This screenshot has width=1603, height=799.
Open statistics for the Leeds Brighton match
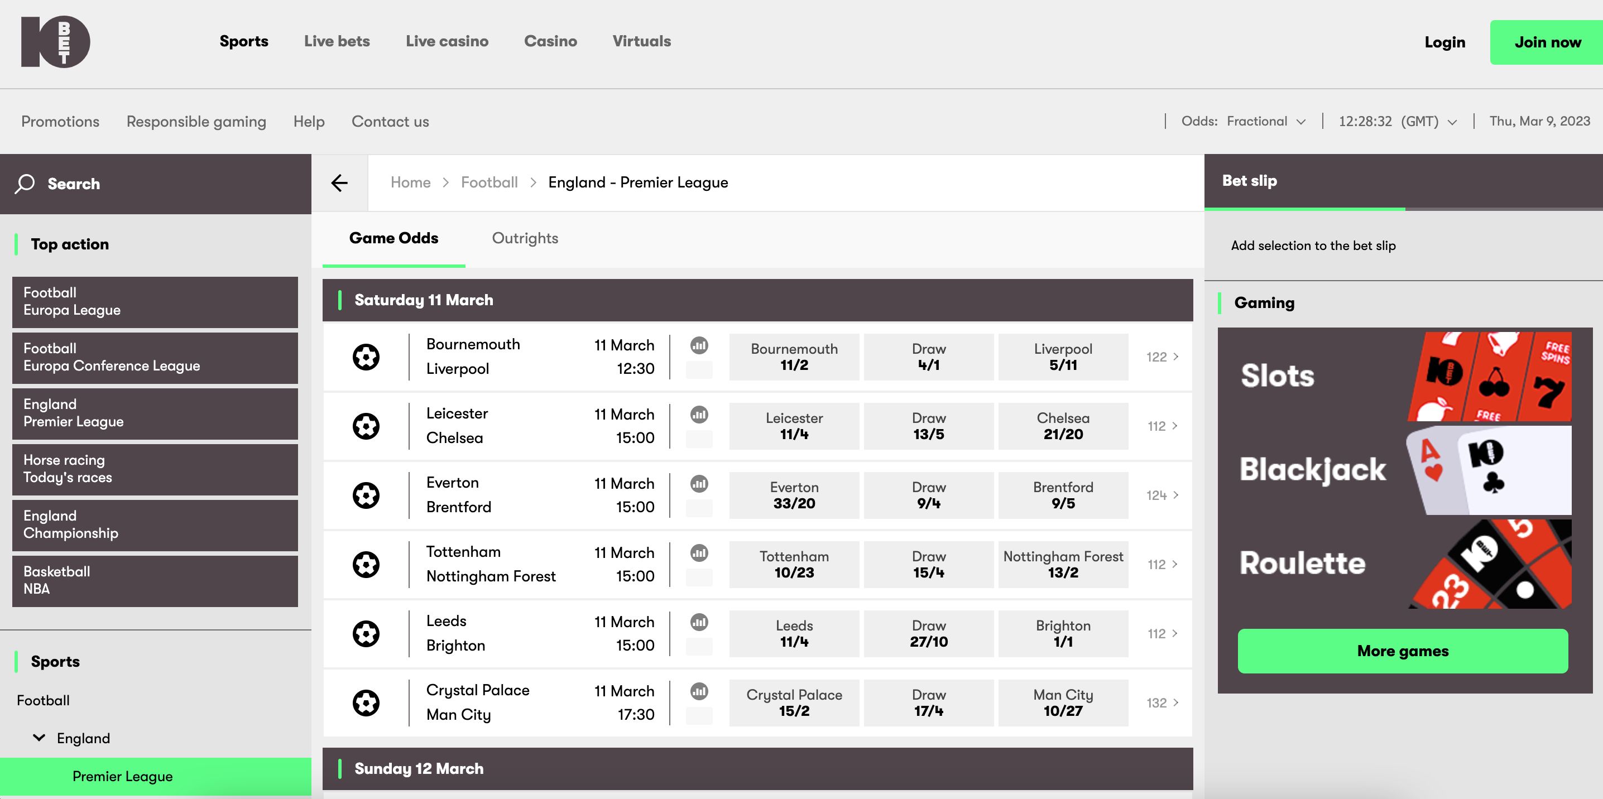tap(699, 622)
